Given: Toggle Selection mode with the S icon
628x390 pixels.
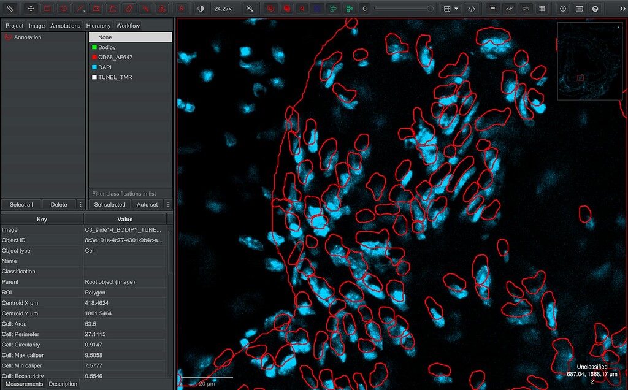Looking at the screenshot, I should tap(181, 9).
